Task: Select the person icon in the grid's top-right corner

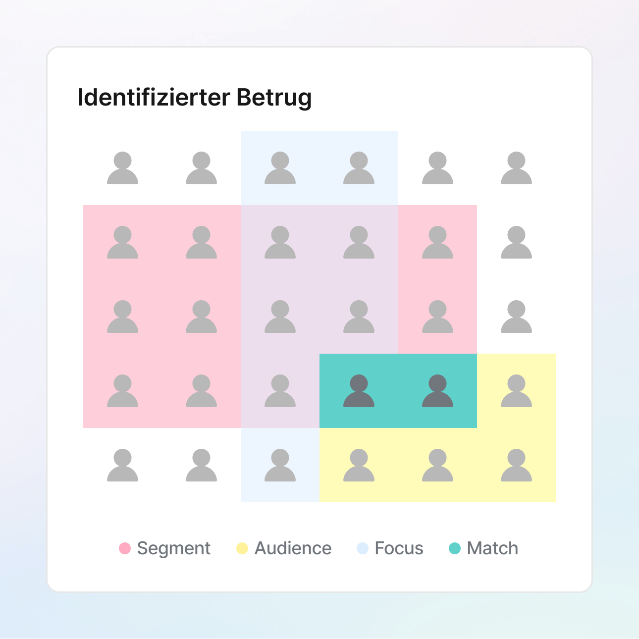Action: (x=516, y=168)
